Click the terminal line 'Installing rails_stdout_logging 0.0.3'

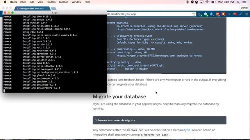(46, 29)
